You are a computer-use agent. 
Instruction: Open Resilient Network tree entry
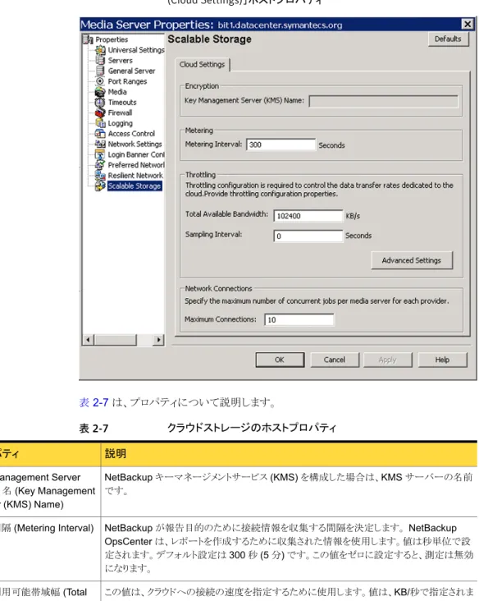(135, 176)
